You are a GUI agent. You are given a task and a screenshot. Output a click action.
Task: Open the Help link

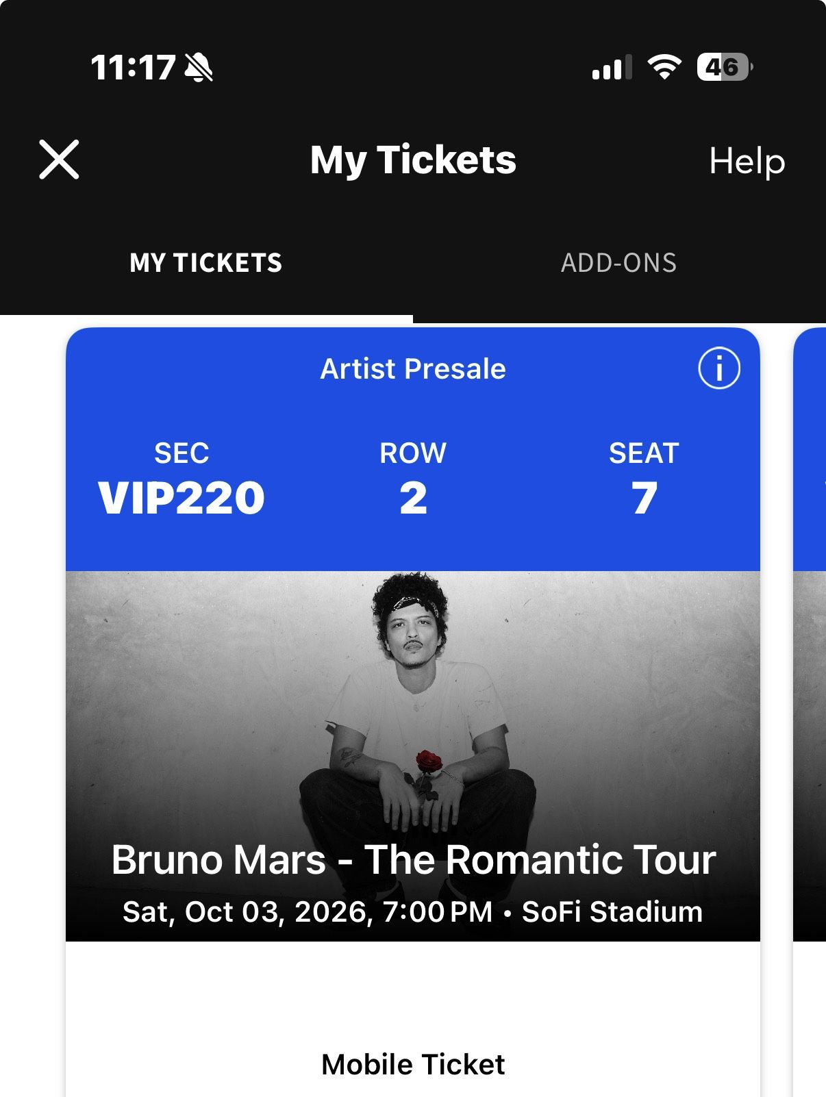click(x=747, y=162)
